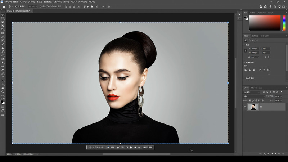Click the width W input field
Image resolution: width=288 pixels, height=162 pixels.
coord(255,49)
